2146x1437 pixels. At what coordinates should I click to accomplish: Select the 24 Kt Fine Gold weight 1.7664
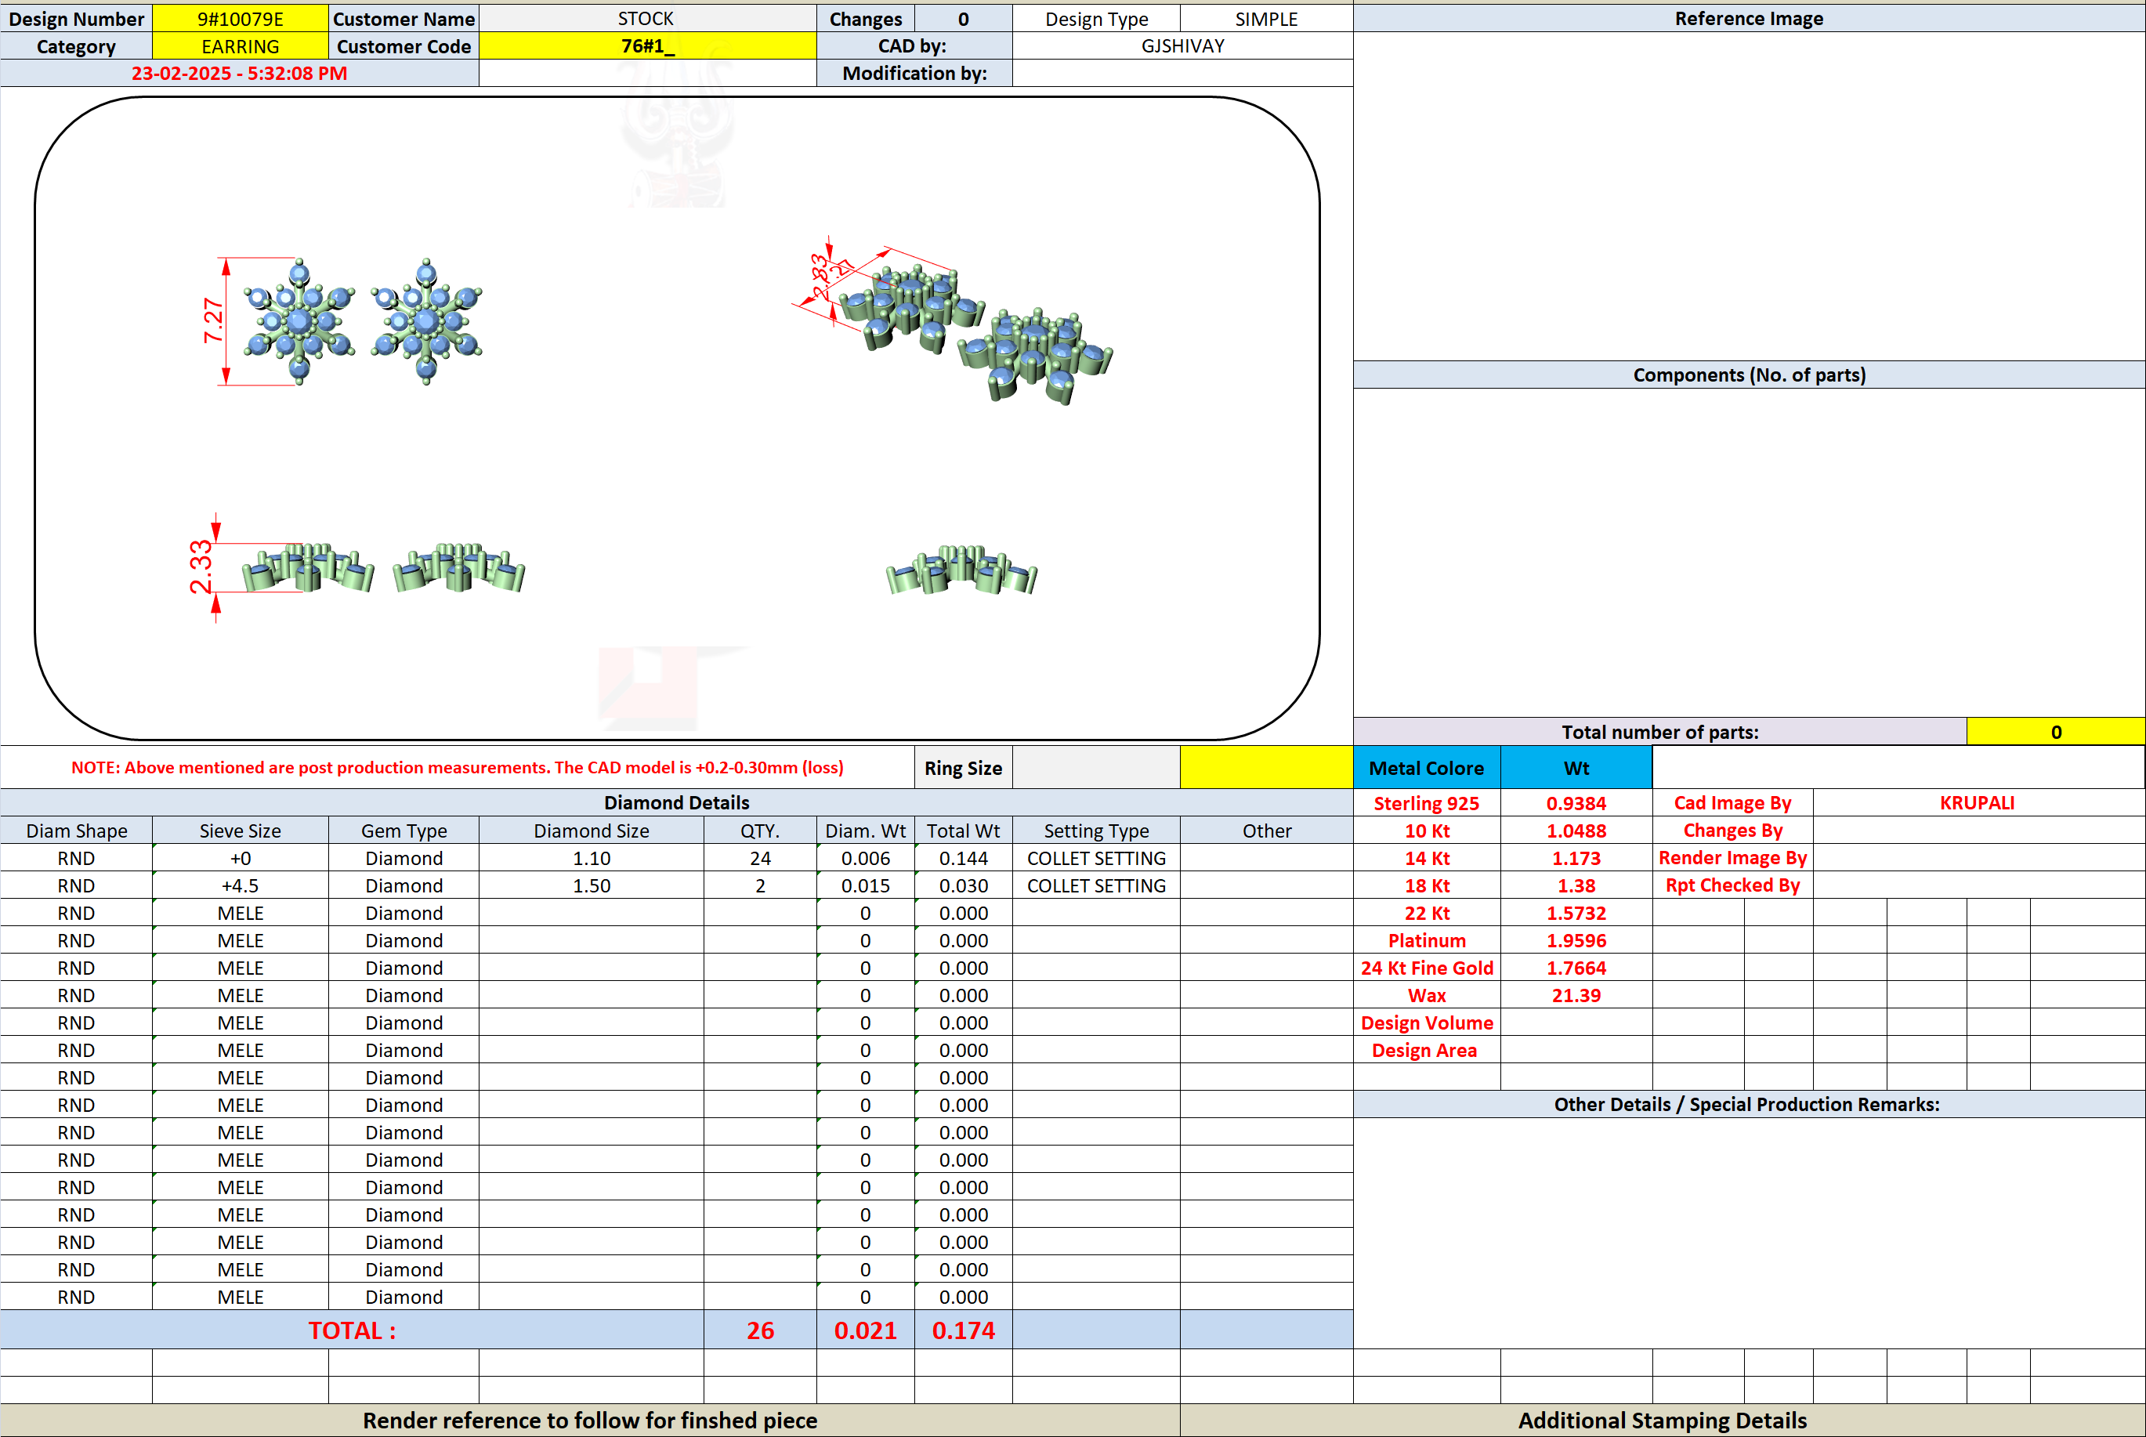tap(1576, 968)
